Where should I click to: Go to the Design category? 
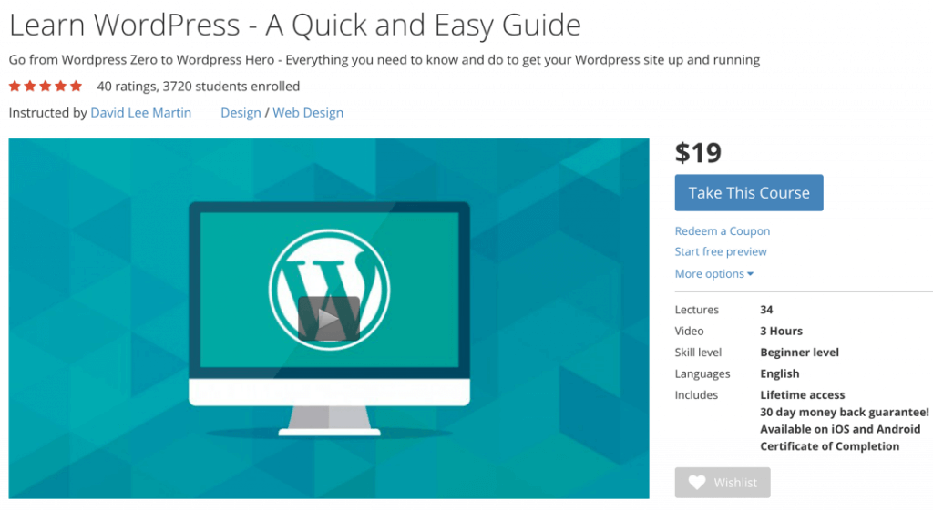241,112
